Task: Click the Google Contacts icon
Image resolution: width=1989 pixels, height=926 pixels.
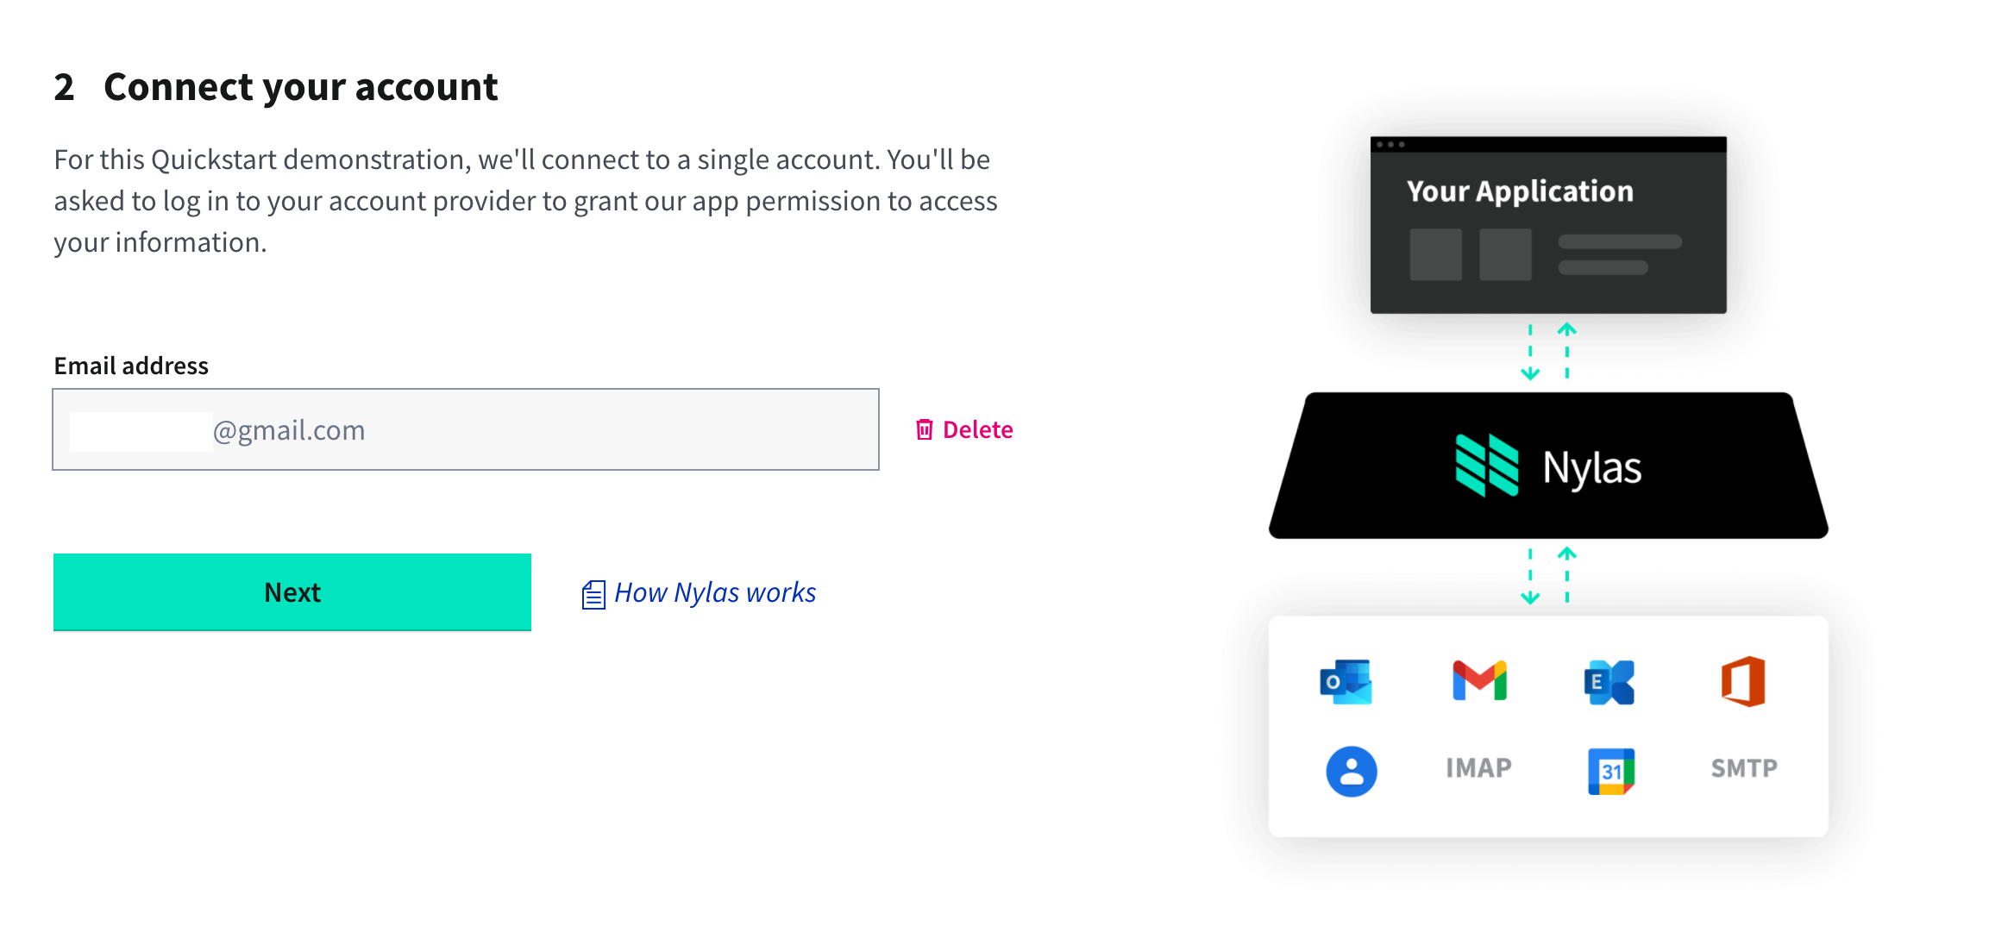Action: 1351,770
